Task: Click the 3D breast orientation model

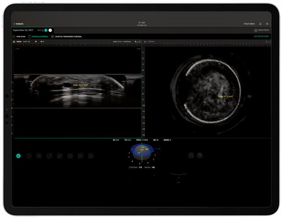Action: click(143, 152)
